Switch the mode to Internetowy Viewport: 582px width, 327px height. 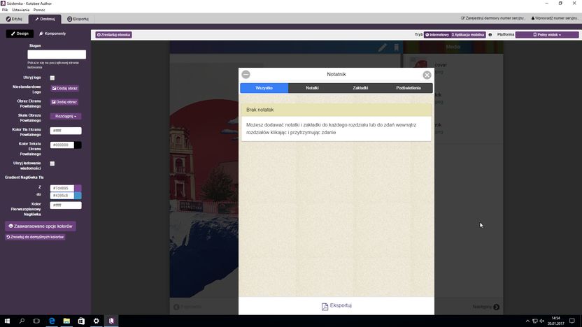point(437,35)
